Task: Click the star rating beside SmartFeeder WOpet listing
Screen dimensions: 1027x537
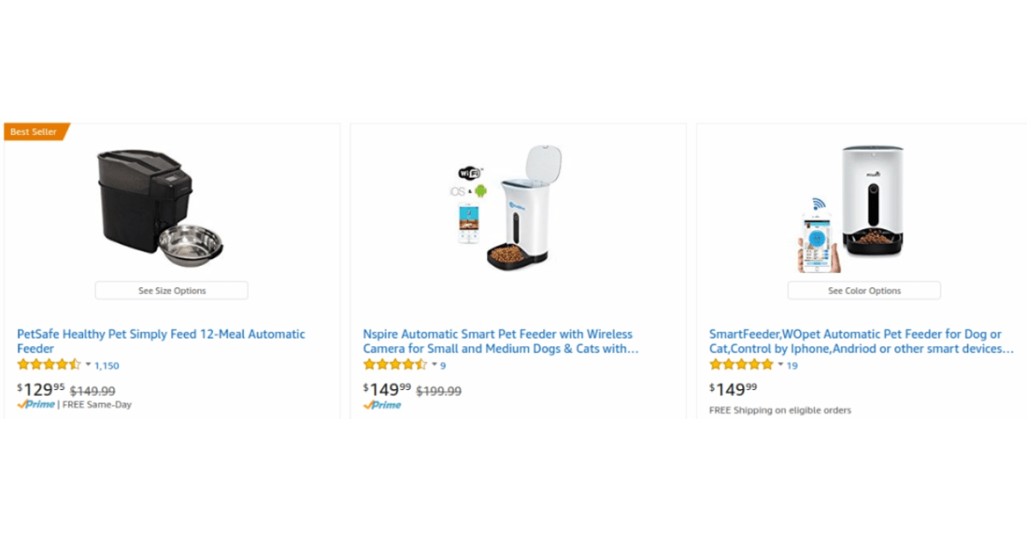Action: coord(741,364)
